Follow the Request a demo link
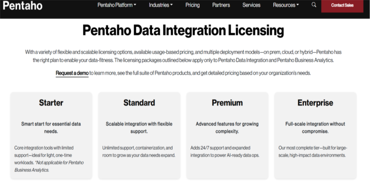 coord(72,73)
